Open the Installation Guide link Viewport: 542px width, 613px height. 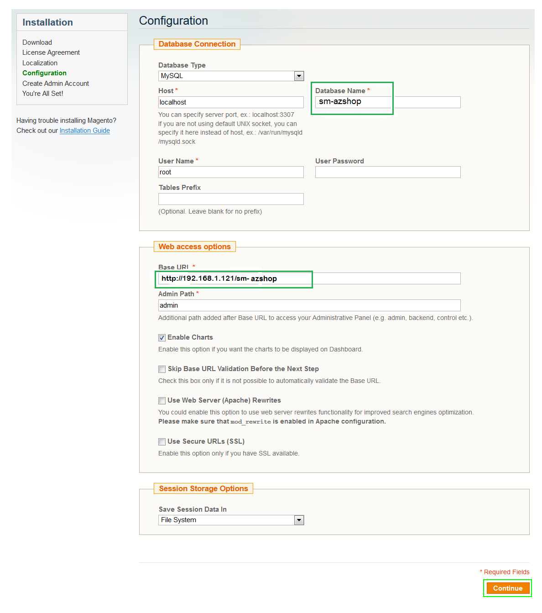(85, 131)
